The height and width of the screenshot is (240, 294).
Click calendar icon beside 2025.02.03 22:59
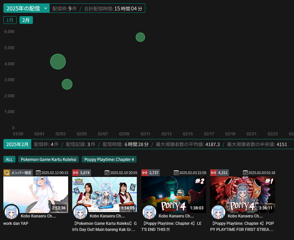pyautogui.click(x=176, y=173)
